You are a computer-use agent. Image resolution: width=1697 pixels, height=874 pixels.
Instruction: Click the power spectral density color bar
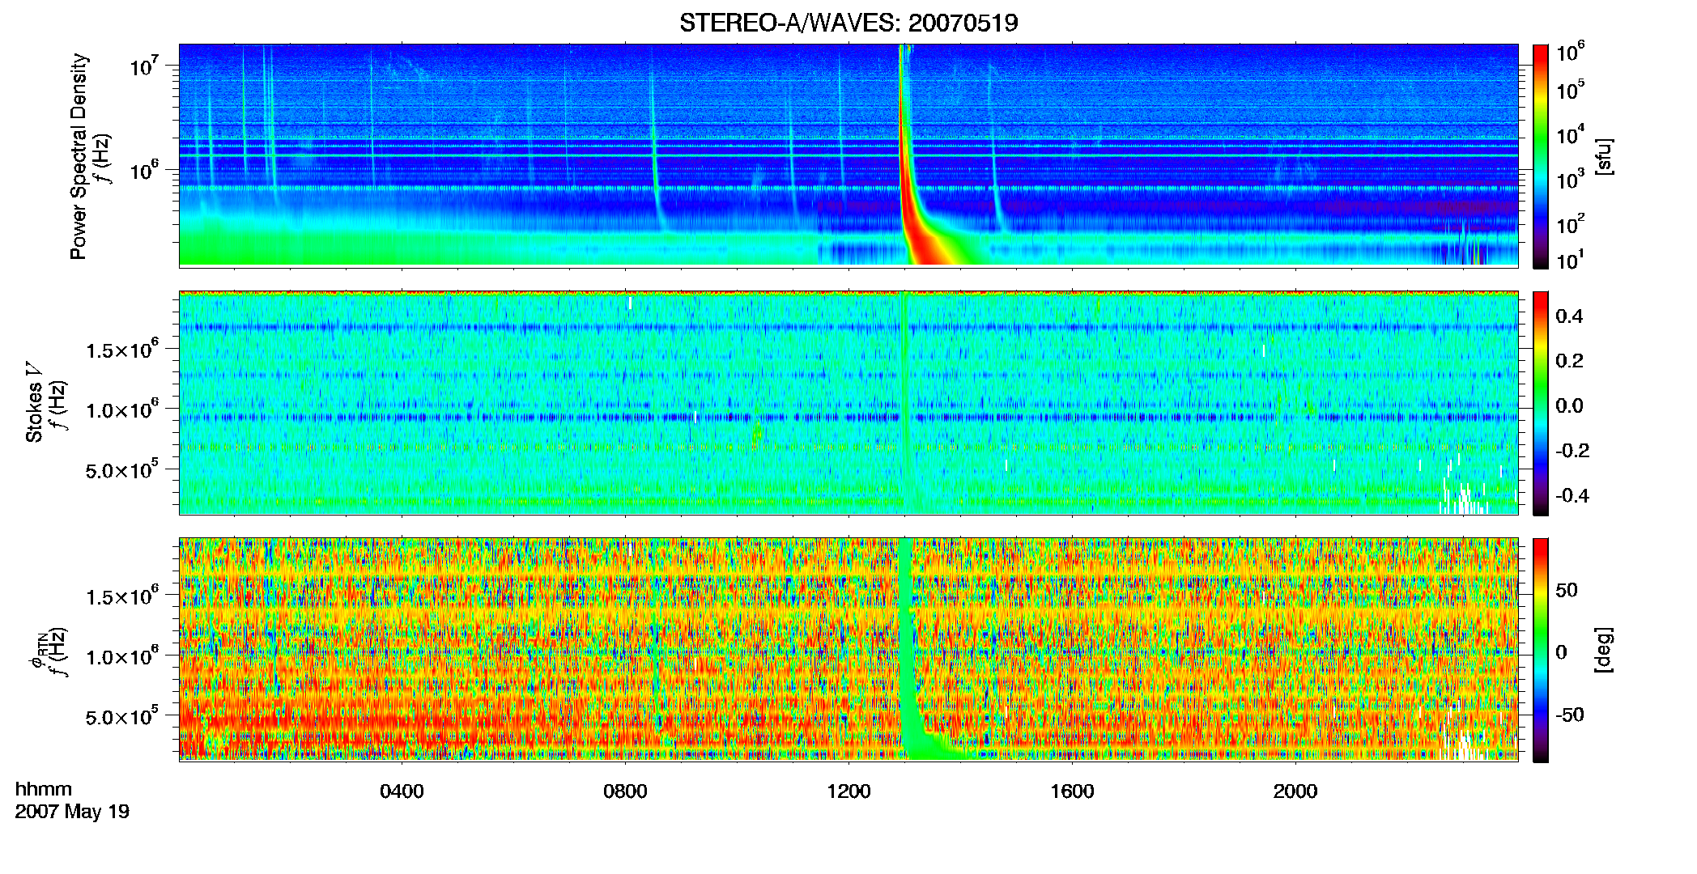point(1540,156)
